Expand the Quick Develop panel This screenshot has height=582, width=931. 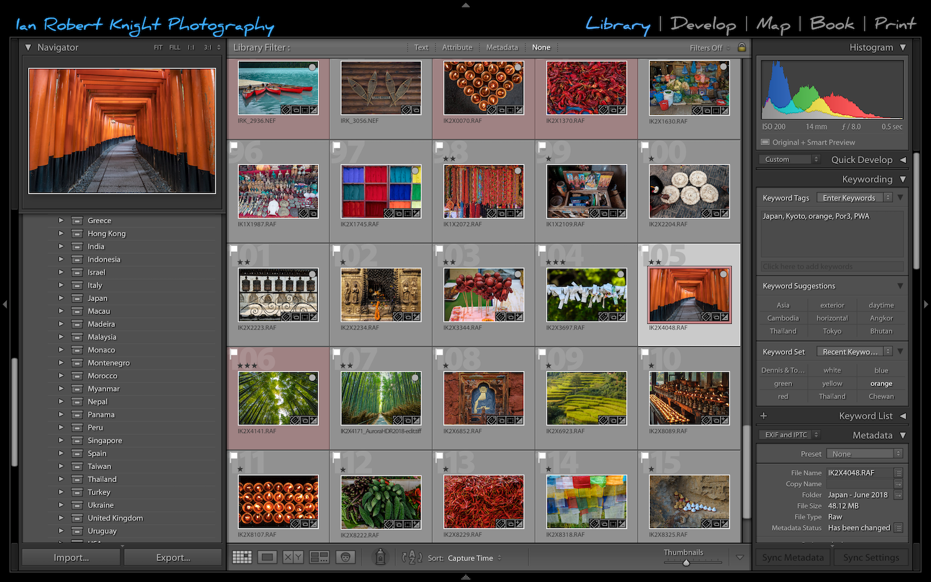(903, 159)
